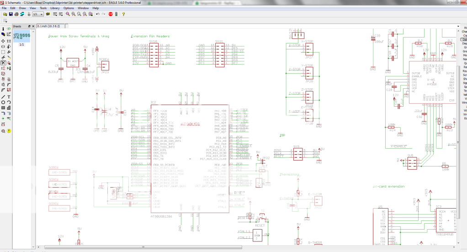The height and width of the screenshot is (252, 467).
Task: Choose the Circle drawing tool
Action: [x=4, y=102]
